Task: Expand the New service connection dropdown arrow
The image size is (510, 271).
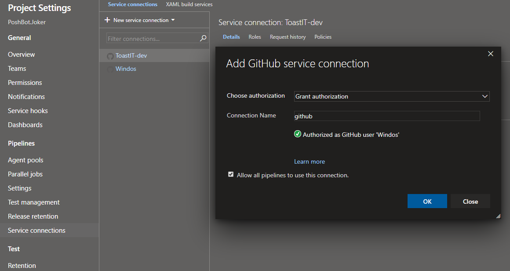Action: (x=173, y=20)
